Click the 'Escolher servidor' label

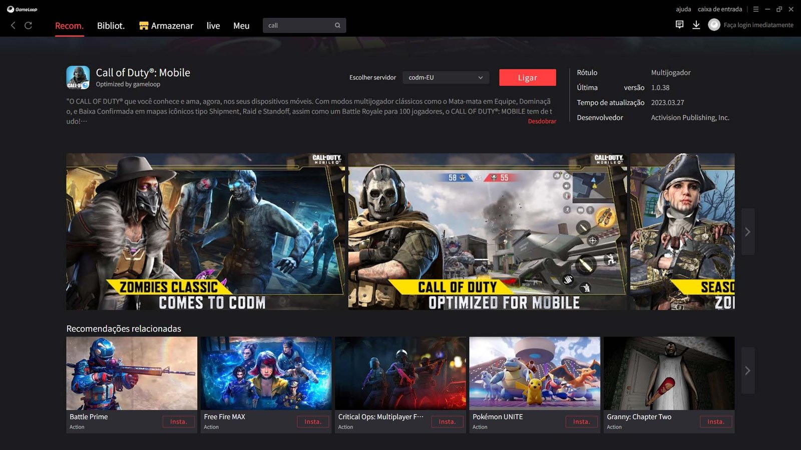point(372,77)
